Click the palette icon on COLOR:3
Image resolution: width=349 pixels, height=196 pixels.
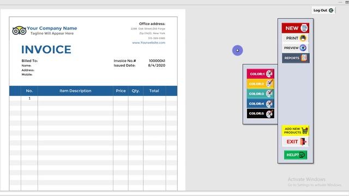[x=269, y=93]
